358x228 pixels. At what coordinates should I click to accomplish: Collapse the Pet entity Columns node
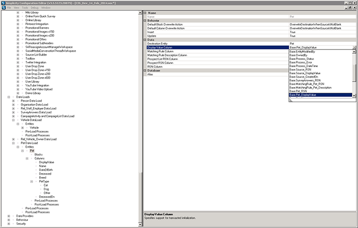click(27, 158)
